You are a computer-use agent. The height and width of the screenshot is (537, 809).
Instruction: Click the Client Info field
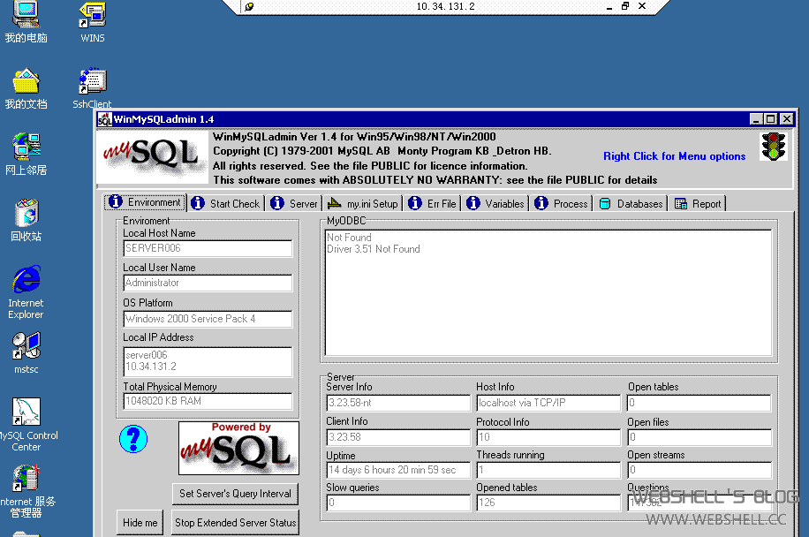pyautogui.click(x=398, y=437)
